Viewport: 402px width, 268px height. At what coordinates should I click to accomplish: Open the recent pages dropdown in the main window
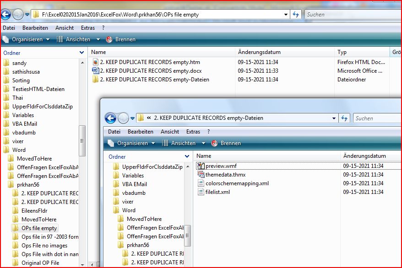tap(27, 15)
